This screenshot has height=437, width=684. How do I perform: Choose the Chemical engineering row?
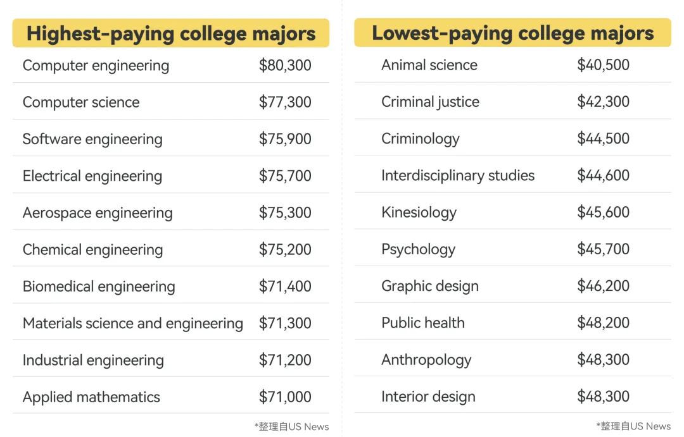coord(92,250)
